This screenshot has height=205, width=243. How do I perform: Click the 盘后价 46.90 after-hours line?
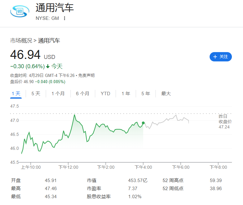[38, 82]
